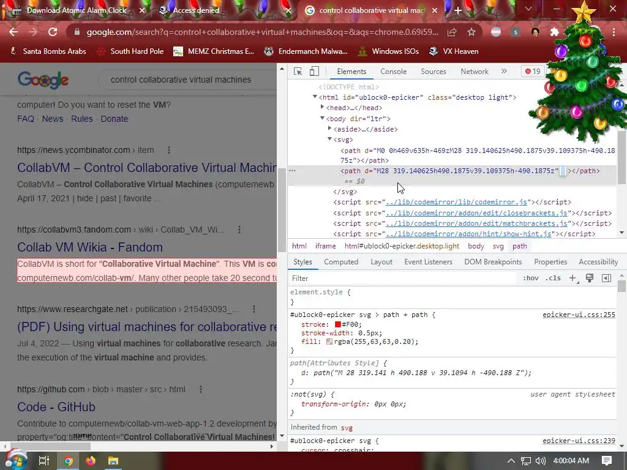Collapse the html ublock0-epicker node
The height and width of the screenshot is (470, 627).
pos(315,97)
